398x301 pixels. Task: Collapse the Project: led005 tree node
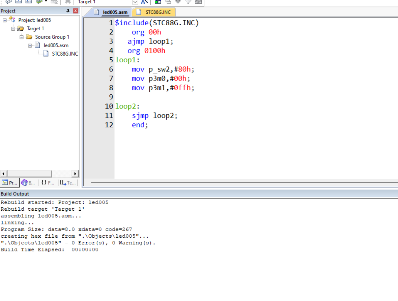click(5, 20)
